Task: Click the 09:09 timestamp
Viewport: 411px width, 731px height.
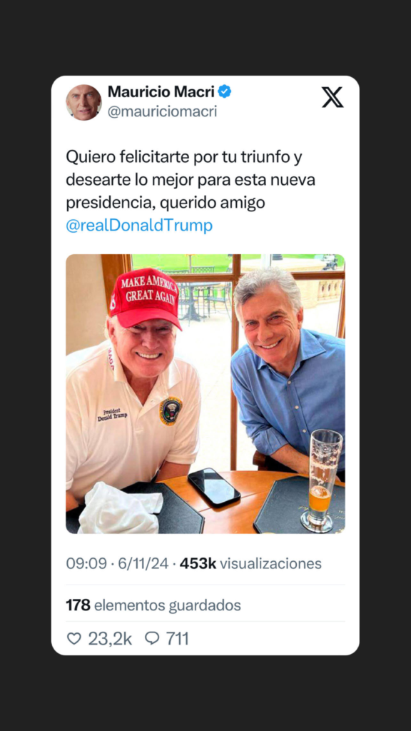Action: coord(86,564)
